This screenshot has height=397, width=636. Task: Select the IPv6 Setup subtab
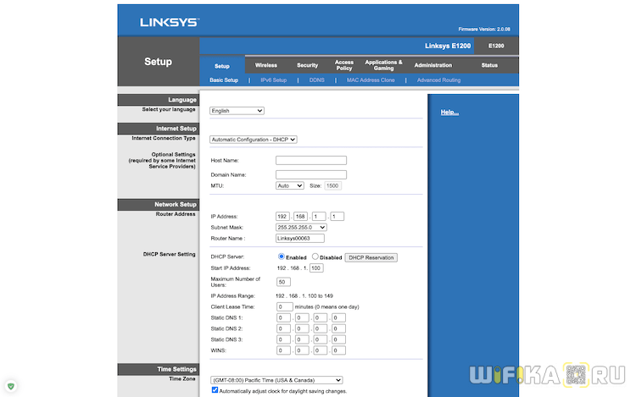pos(274,80)
